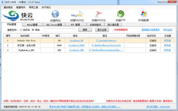Viewport: 178px width, 111px height.
Task: Click the 刷新图片加速缓存 link
Action: pyautogui.click(x=151, y=30)
